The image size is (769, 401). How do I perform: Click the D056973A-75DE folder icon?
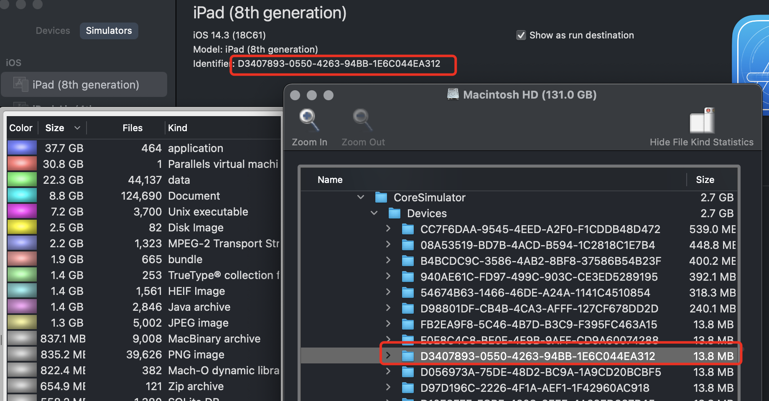tap(408, 372)
